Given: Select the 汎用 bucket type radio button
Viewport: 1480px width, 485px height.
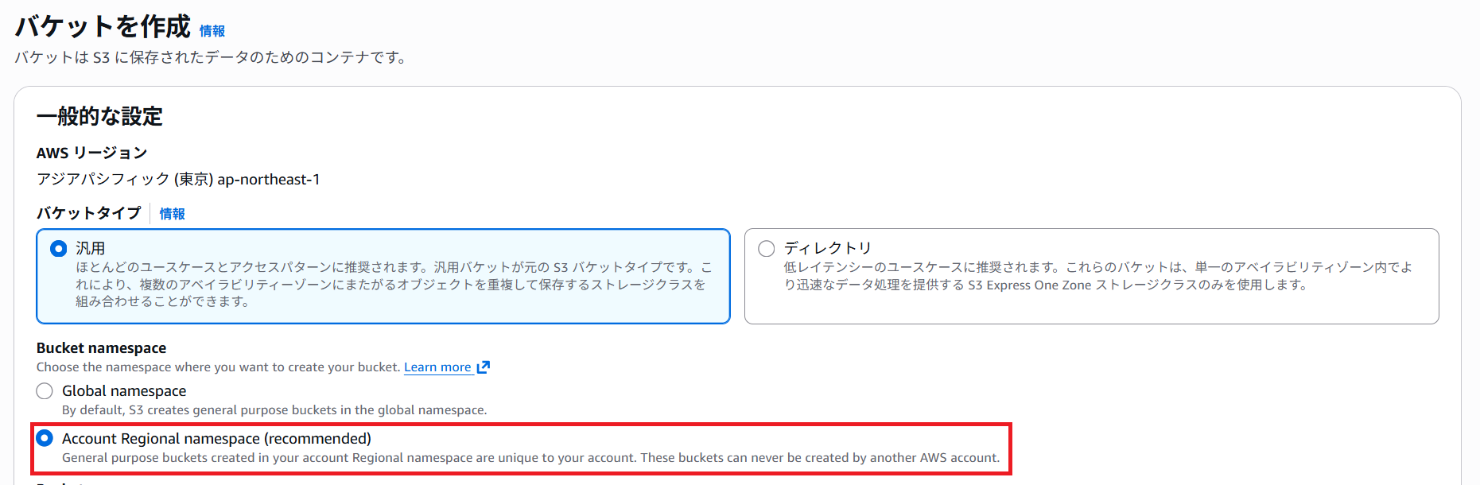Looking at the screenshot, I should (58, 249).
